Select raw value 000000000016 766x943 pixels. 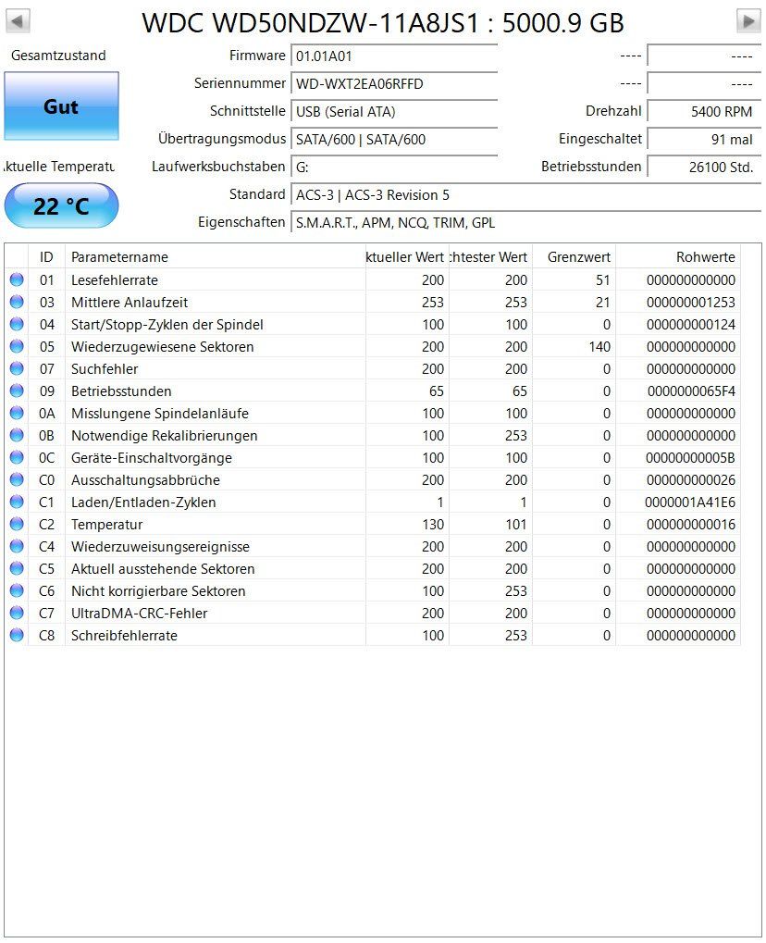(691, 525)
